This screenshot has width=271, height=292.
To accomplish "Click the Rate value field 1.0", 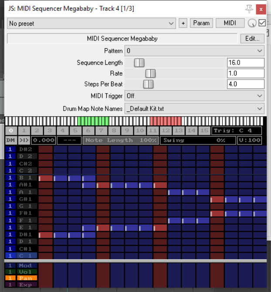I will [x=245, y=74].
